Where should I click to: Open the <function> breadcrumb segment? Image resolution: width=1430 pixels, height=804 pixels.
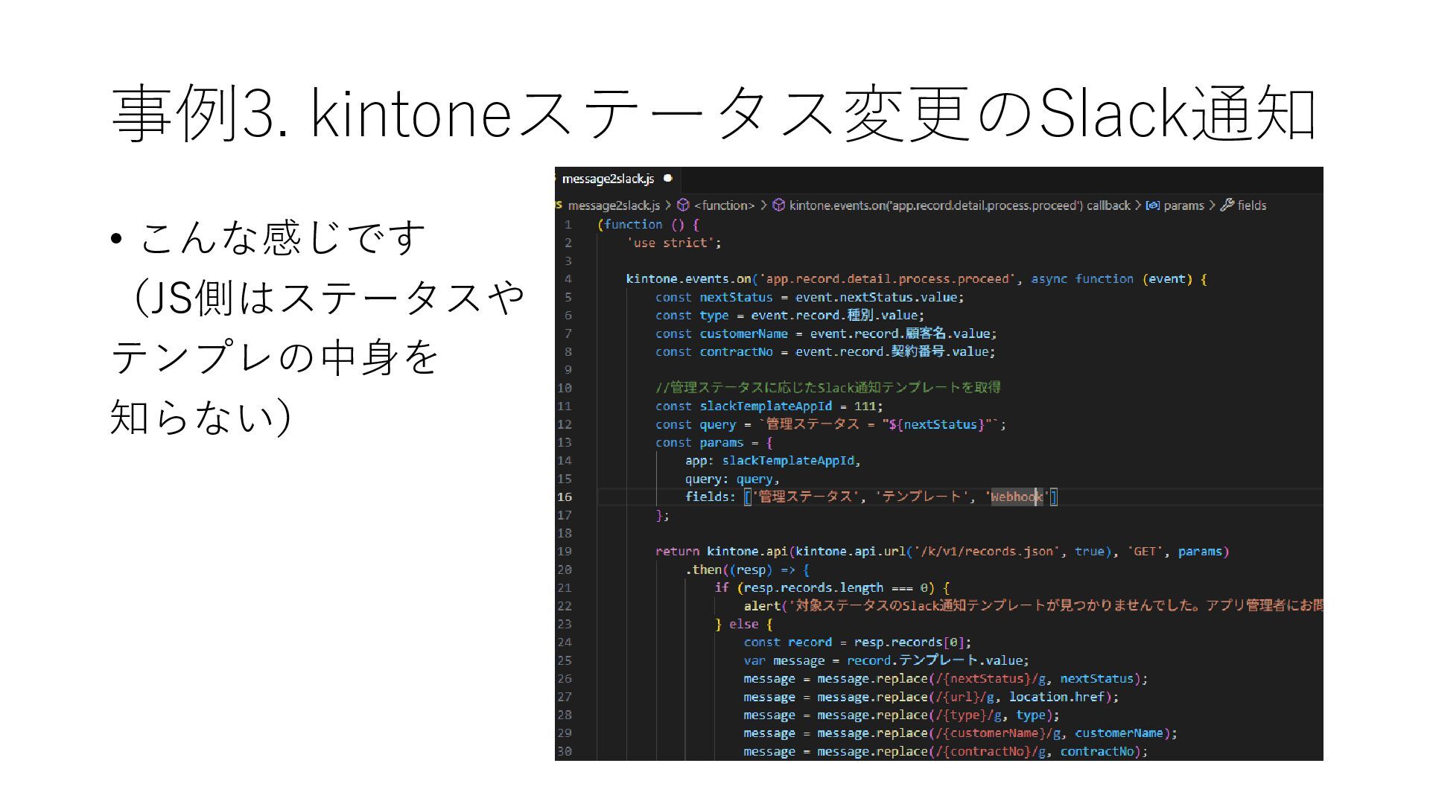pos(724,205)
